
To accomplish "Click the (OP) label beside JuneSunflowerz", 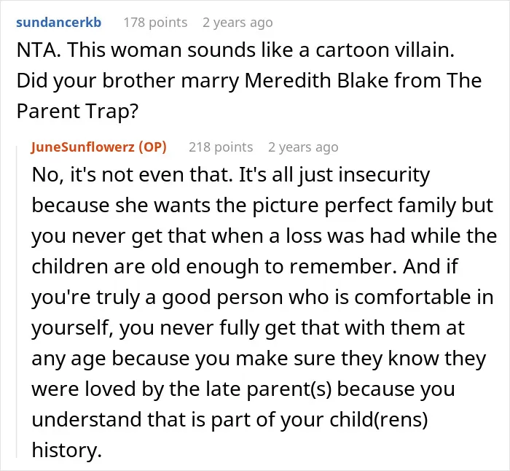I will (x=153, y=147).
